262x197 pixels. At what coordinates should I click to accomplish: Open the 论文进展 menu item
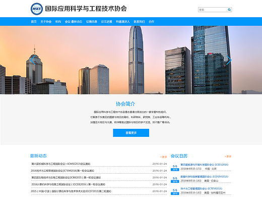point(106,22)
